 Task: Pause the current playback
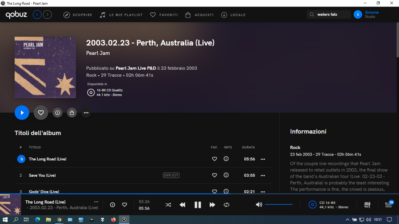198,205
